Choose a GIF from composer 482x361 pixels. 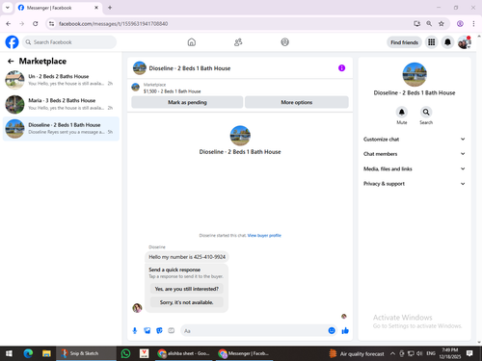tap(172, 330)
